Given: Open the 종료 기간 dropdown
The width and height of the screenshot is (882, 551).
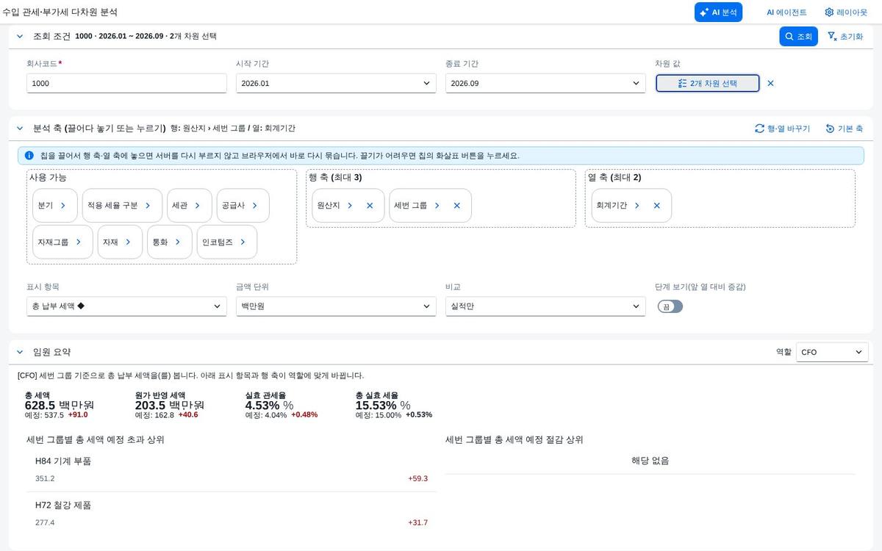Looking at the screenshot, I should coord(545,83).
